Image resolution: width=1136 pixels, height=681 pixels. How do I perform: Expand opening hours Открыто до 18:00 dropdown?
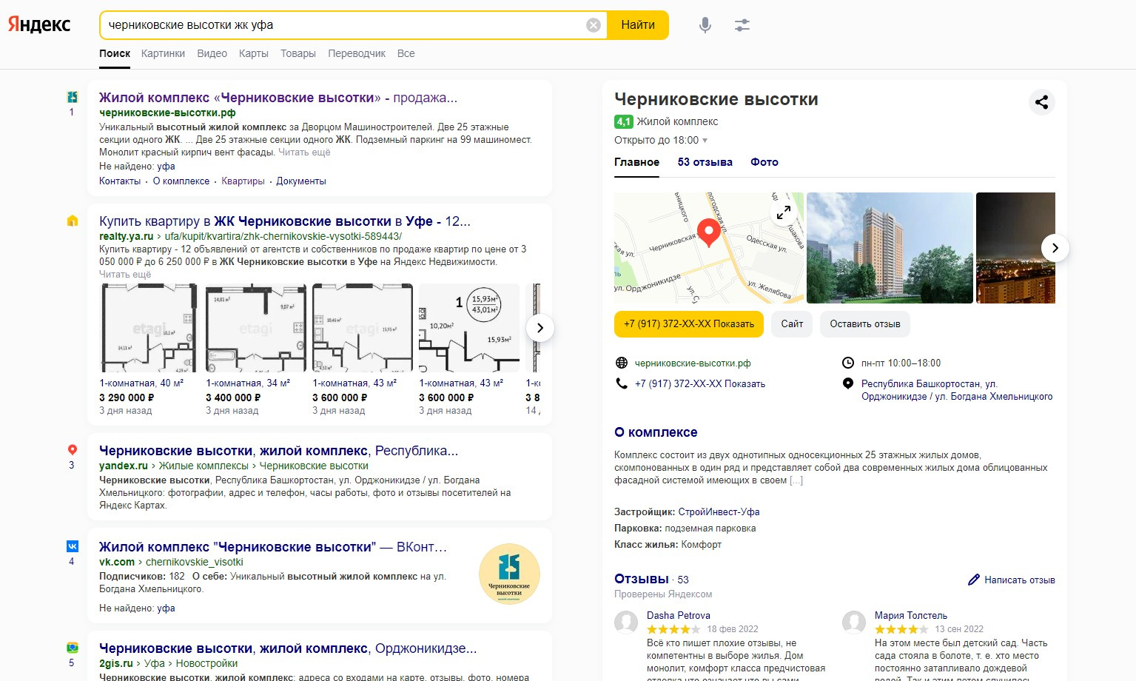[x=661, y=141]
